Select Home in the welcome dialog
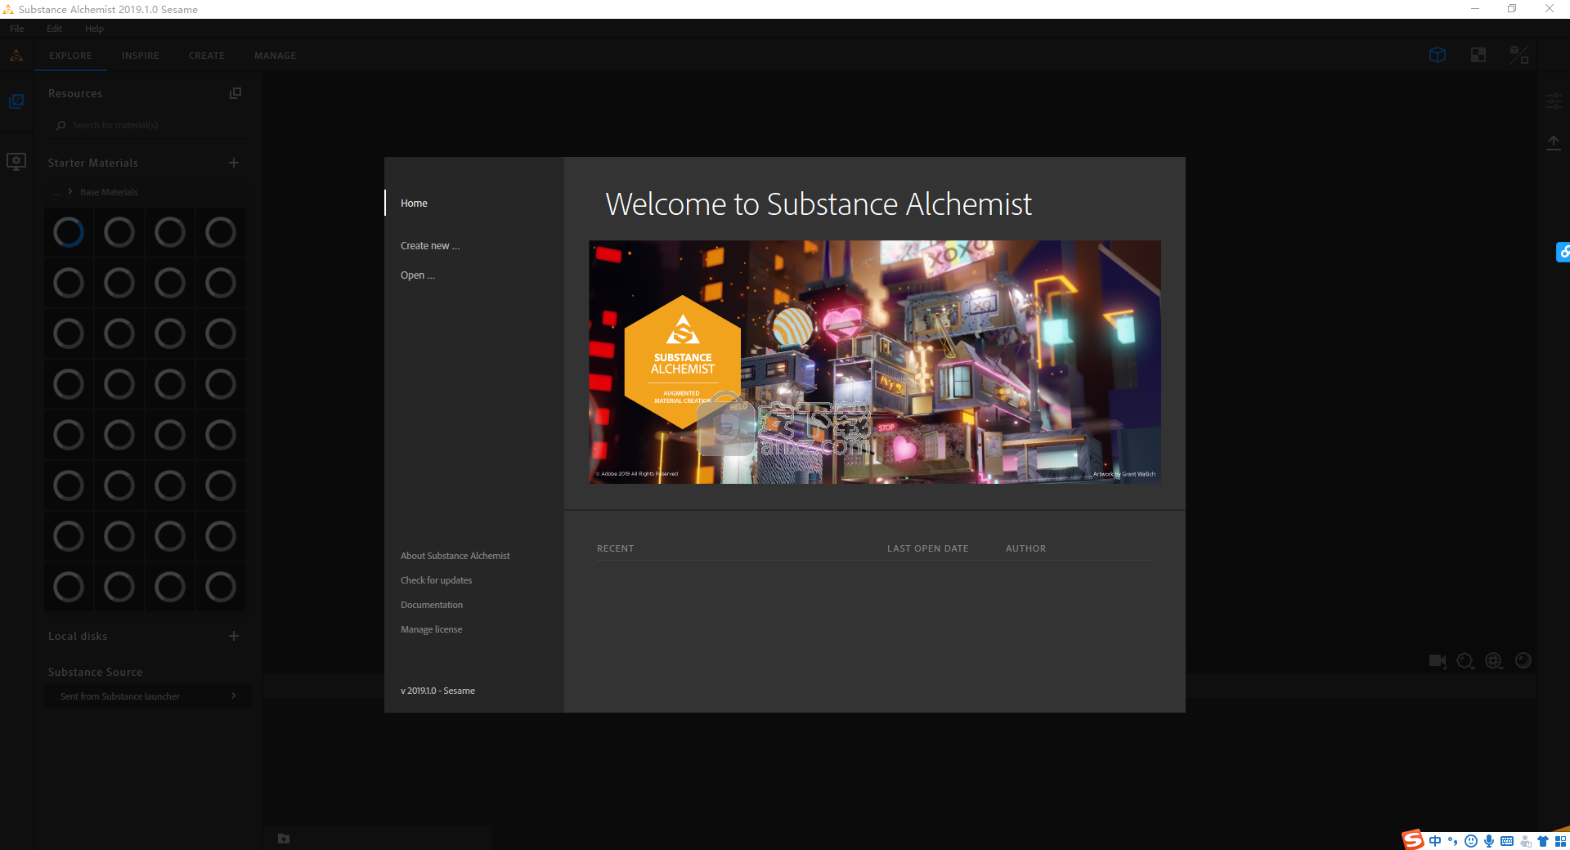1570x850 pixels. click(414, 204)
